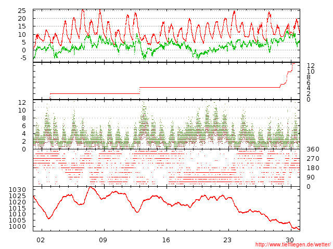Click the 1015 label on pressure axis
This screenshot has width=333, height=249.
[x=17, y=208]
